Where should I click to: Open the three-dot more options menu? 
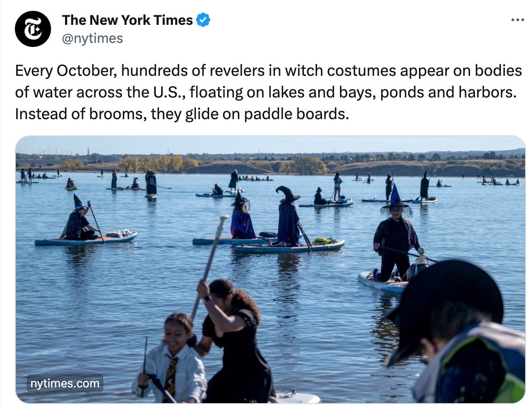coord(517,20)
